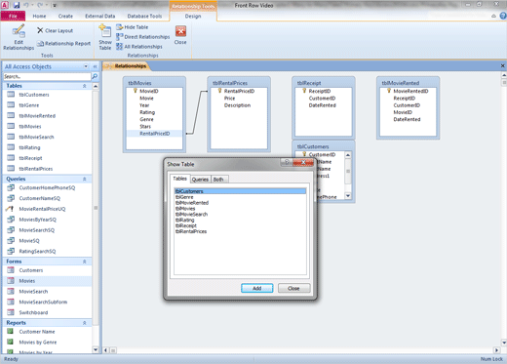Click the Undo icon in title bar
Image resolution: width=507 pixels, height=364 pixels.
(26, 5)
